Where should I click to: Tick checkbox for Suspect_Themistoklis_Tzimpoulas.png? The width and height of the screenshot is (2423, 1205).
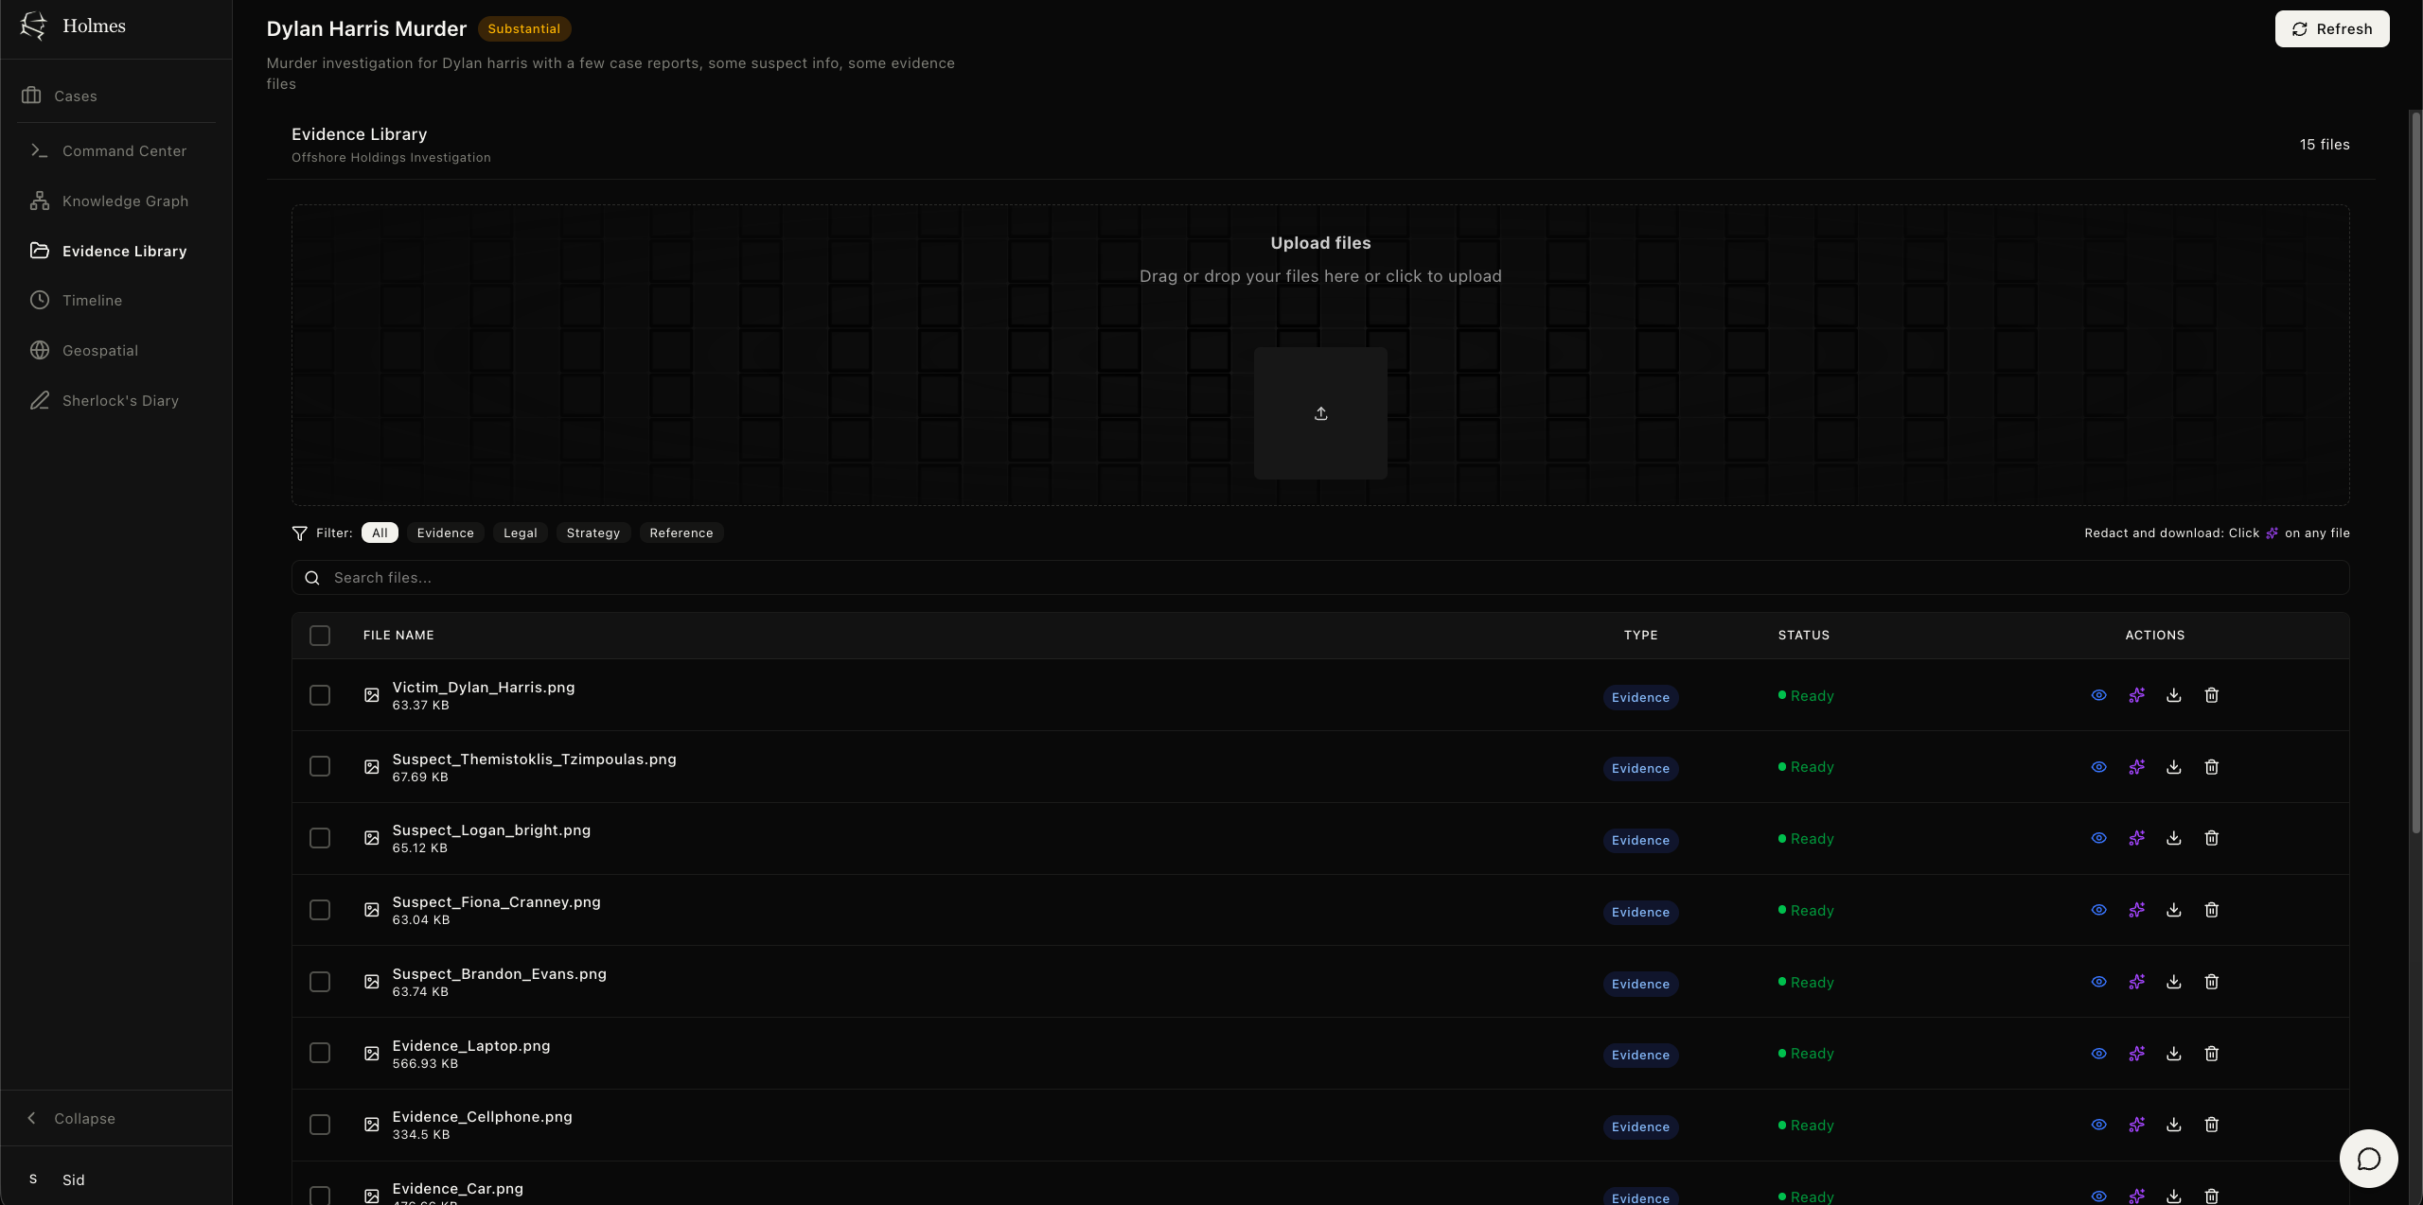(320, 766)
